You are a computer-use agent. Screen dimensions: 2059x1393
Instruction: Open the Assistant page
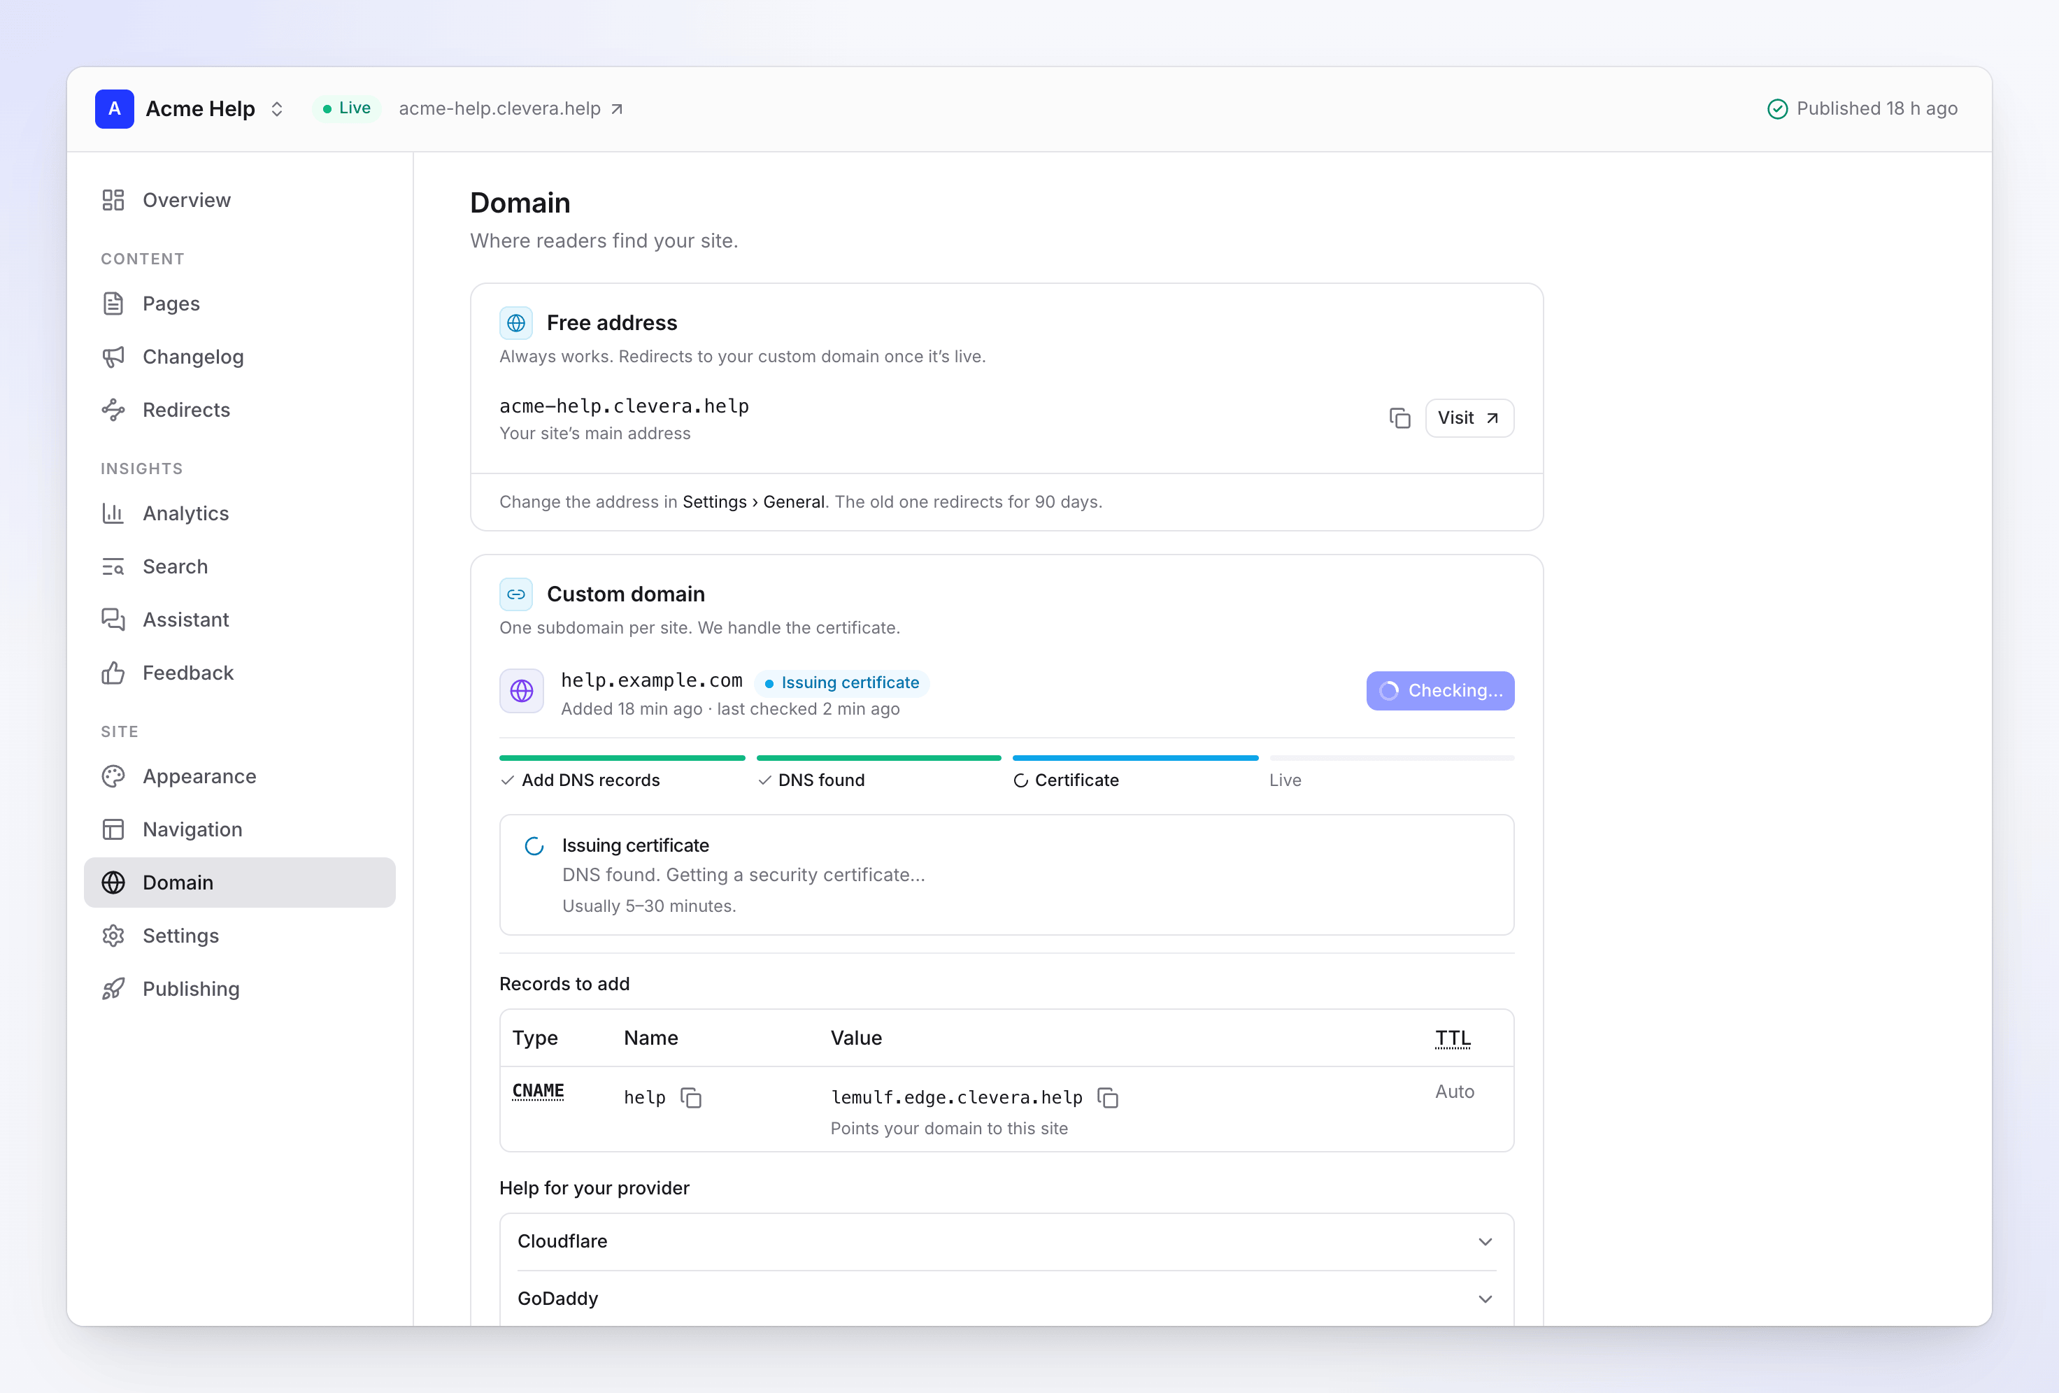coord(240,620)
